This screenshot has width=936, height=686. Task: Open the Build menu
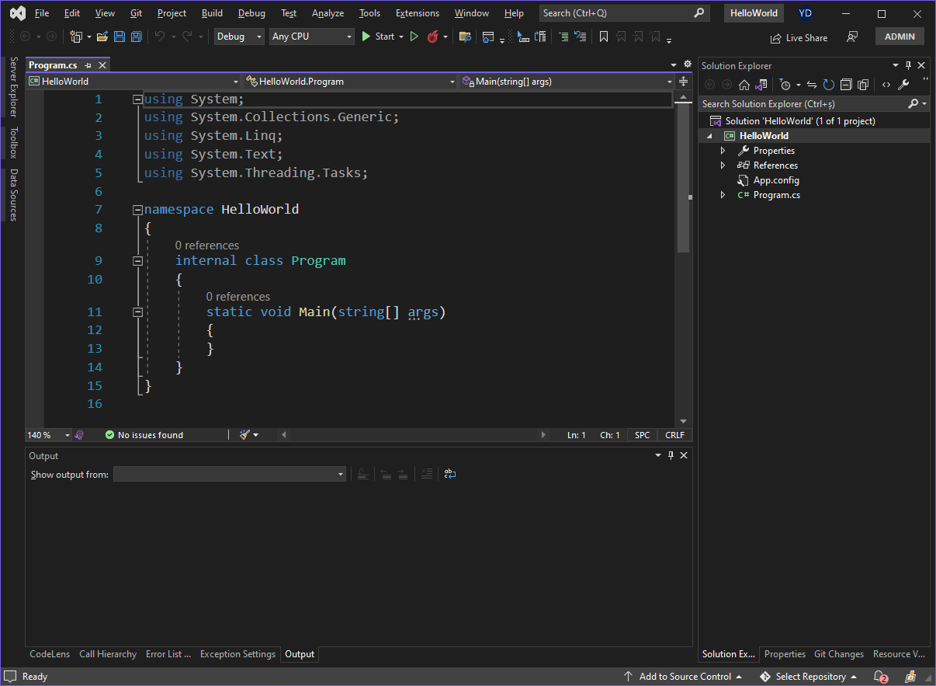click(212, 13)
